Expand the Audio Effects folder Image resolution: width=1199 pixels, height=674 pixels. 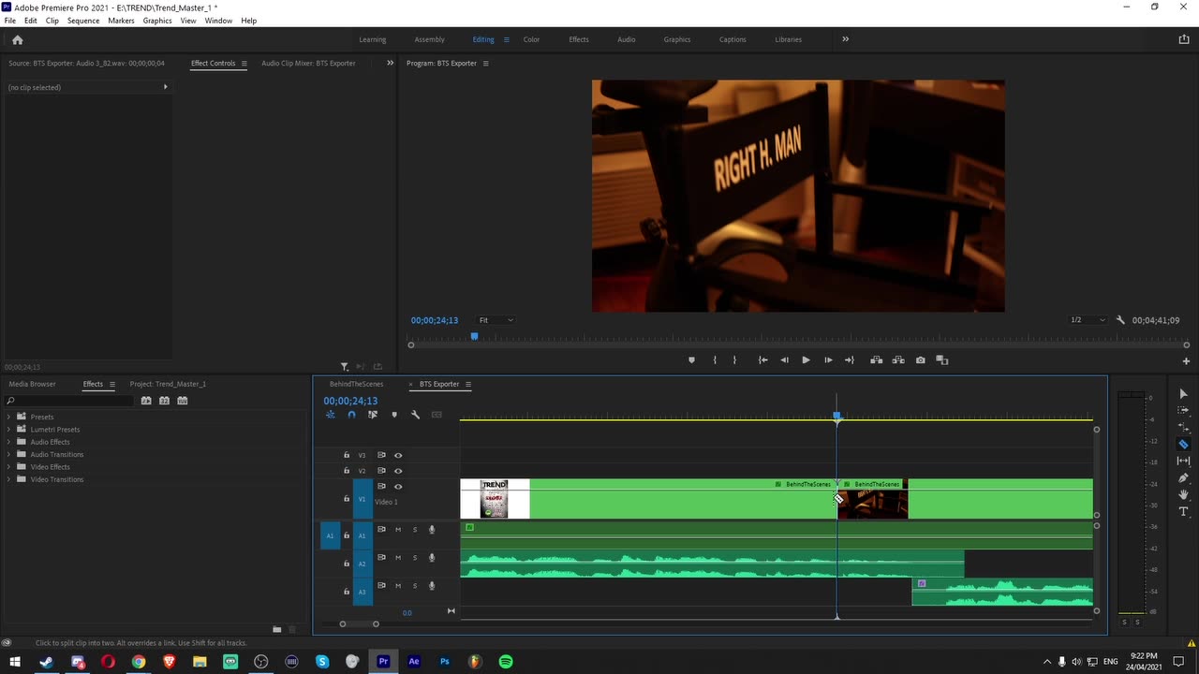point(9,442)
